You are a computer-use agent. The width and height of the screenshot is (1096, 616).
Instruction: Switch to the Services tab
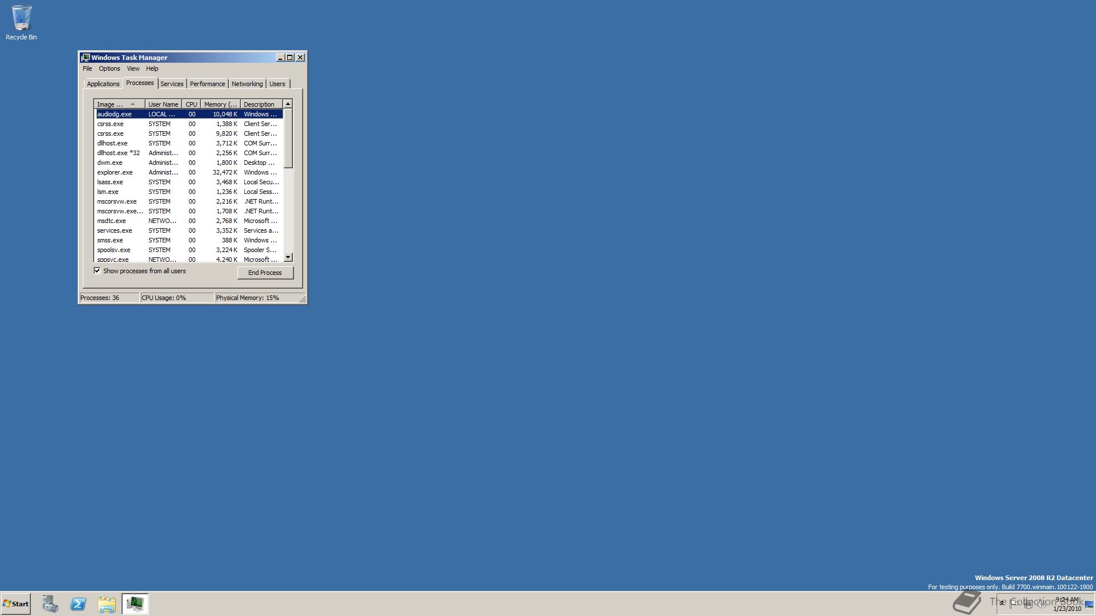172,84
